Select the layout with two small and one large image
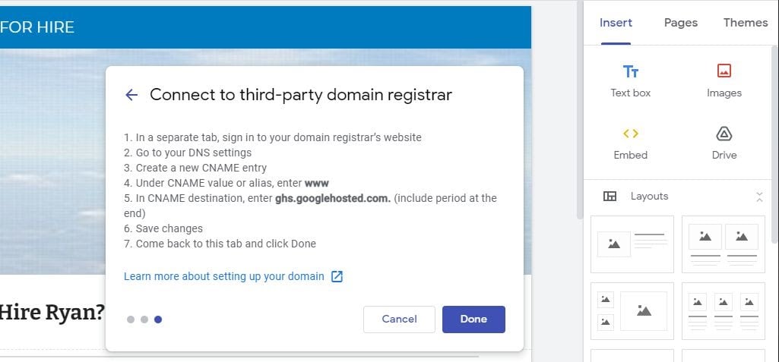This screenshot has height=362, width=779. pyautogui.click(x=632, y=310)
